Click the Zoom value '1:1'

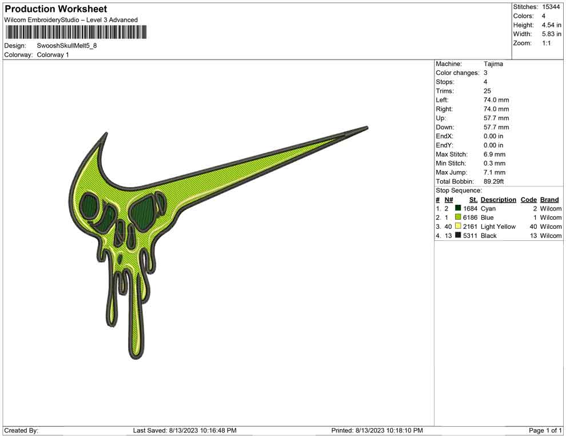click(x=547, y=43)
